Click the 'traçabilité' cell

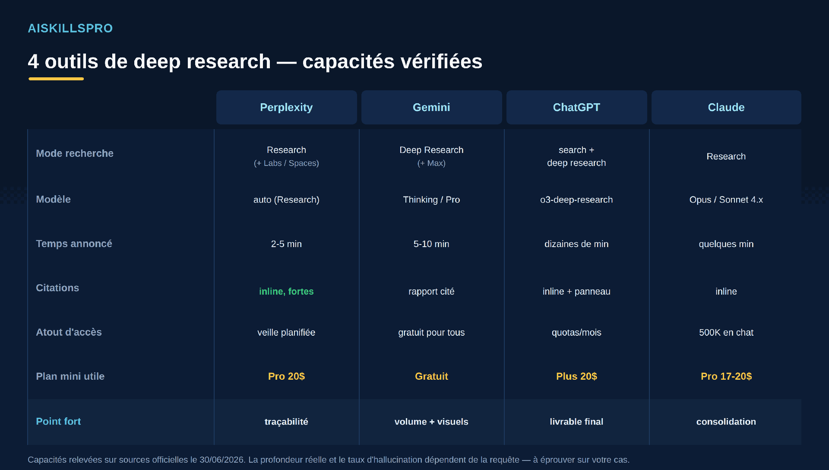point(286,422)
